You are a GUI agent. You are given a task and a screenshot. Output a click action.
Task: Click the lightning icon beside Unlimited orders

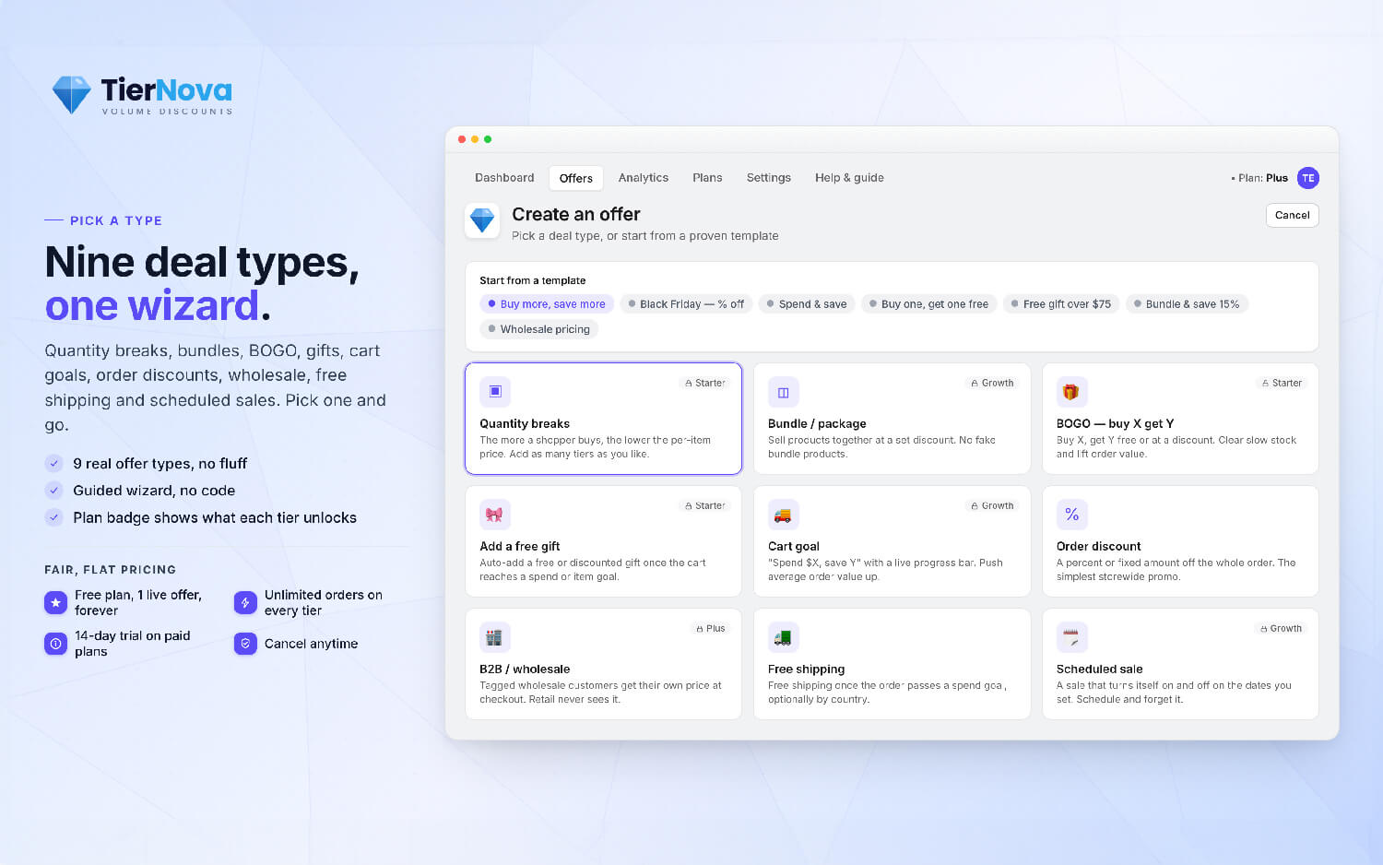pyautogui.click(x=245, y=602)
